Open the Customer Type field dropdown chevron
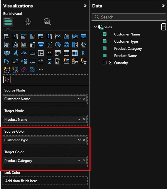167x189 pixels. point(79,140)
